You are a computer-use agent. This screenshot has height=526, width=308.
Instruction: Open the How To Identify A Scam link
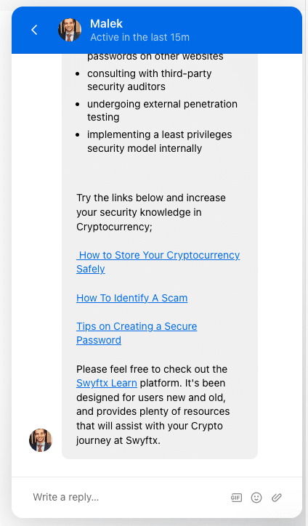(x=132, y=298)
